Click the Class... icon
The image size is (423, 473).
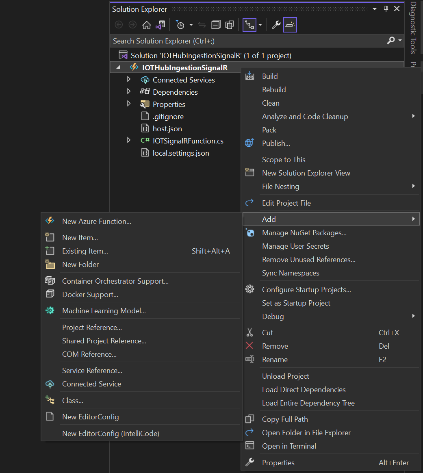pos(50,400)
